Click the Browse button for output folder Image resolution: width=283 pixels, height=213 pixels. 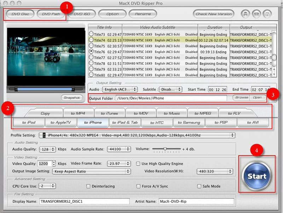click(x=242, y=97)
